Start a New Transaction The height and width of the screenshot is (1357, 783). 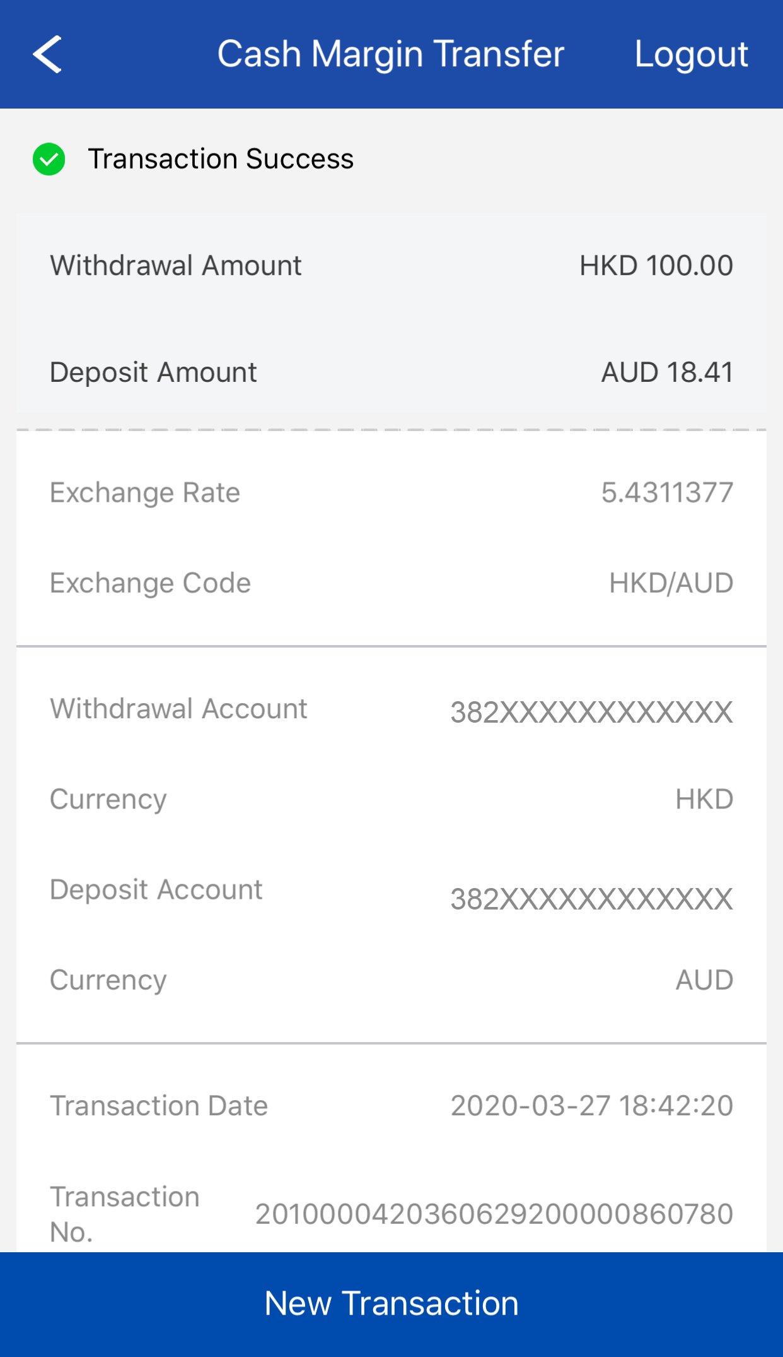[391, 1303]
